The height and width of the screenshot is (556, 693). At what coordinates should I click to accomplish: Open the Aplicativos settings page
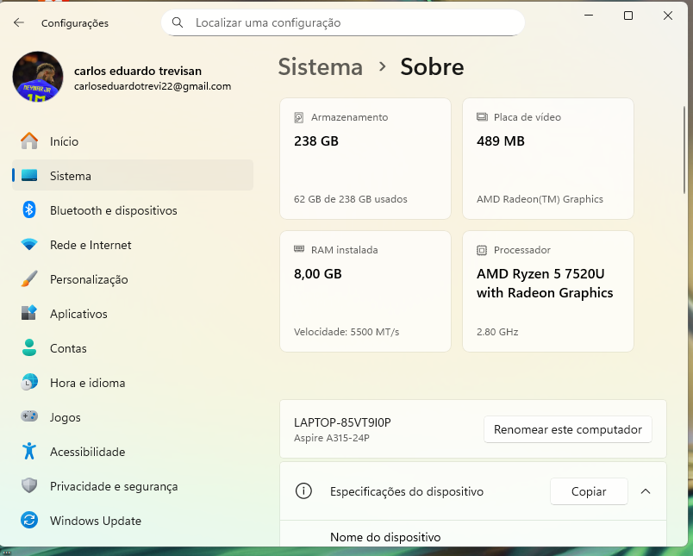pos(78,314)
